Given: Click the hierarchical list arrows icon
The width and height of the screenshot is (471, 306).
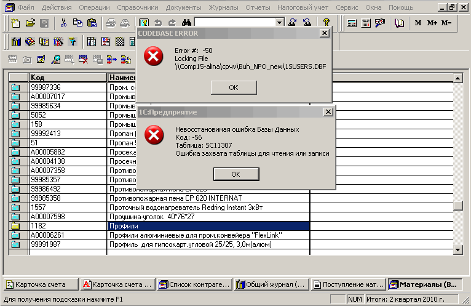Looking at the screenshot, I should (x=111, y=59).
